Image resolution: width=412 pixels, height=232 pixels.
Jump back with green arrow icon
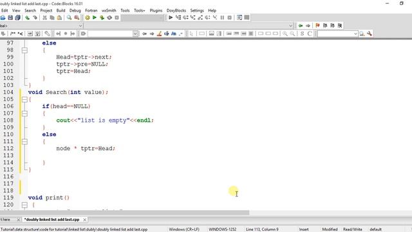click(301, 26)
